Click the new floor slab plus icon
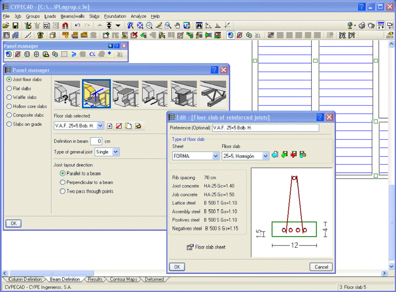 point(110,126)
